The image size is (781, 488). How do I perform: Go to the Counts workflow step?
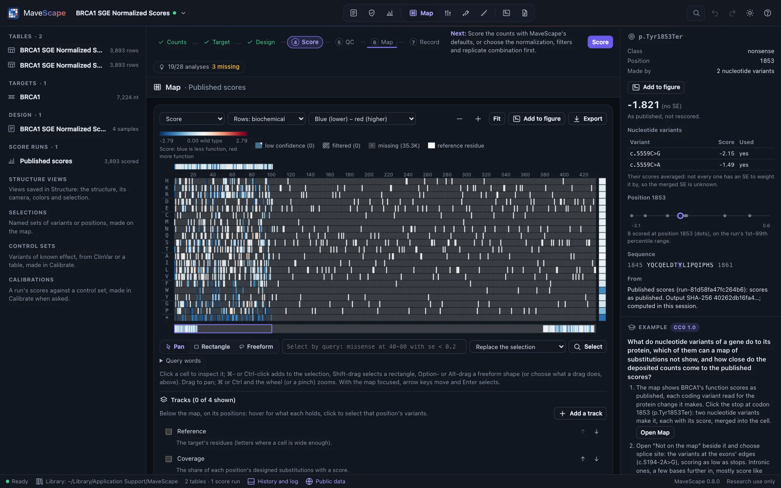172,42
